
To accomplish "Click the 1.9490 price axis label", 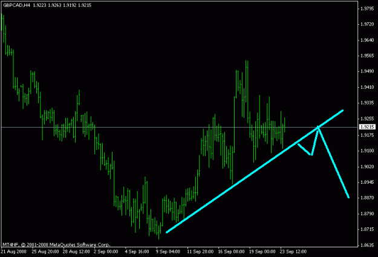I will tap(367, 71).
